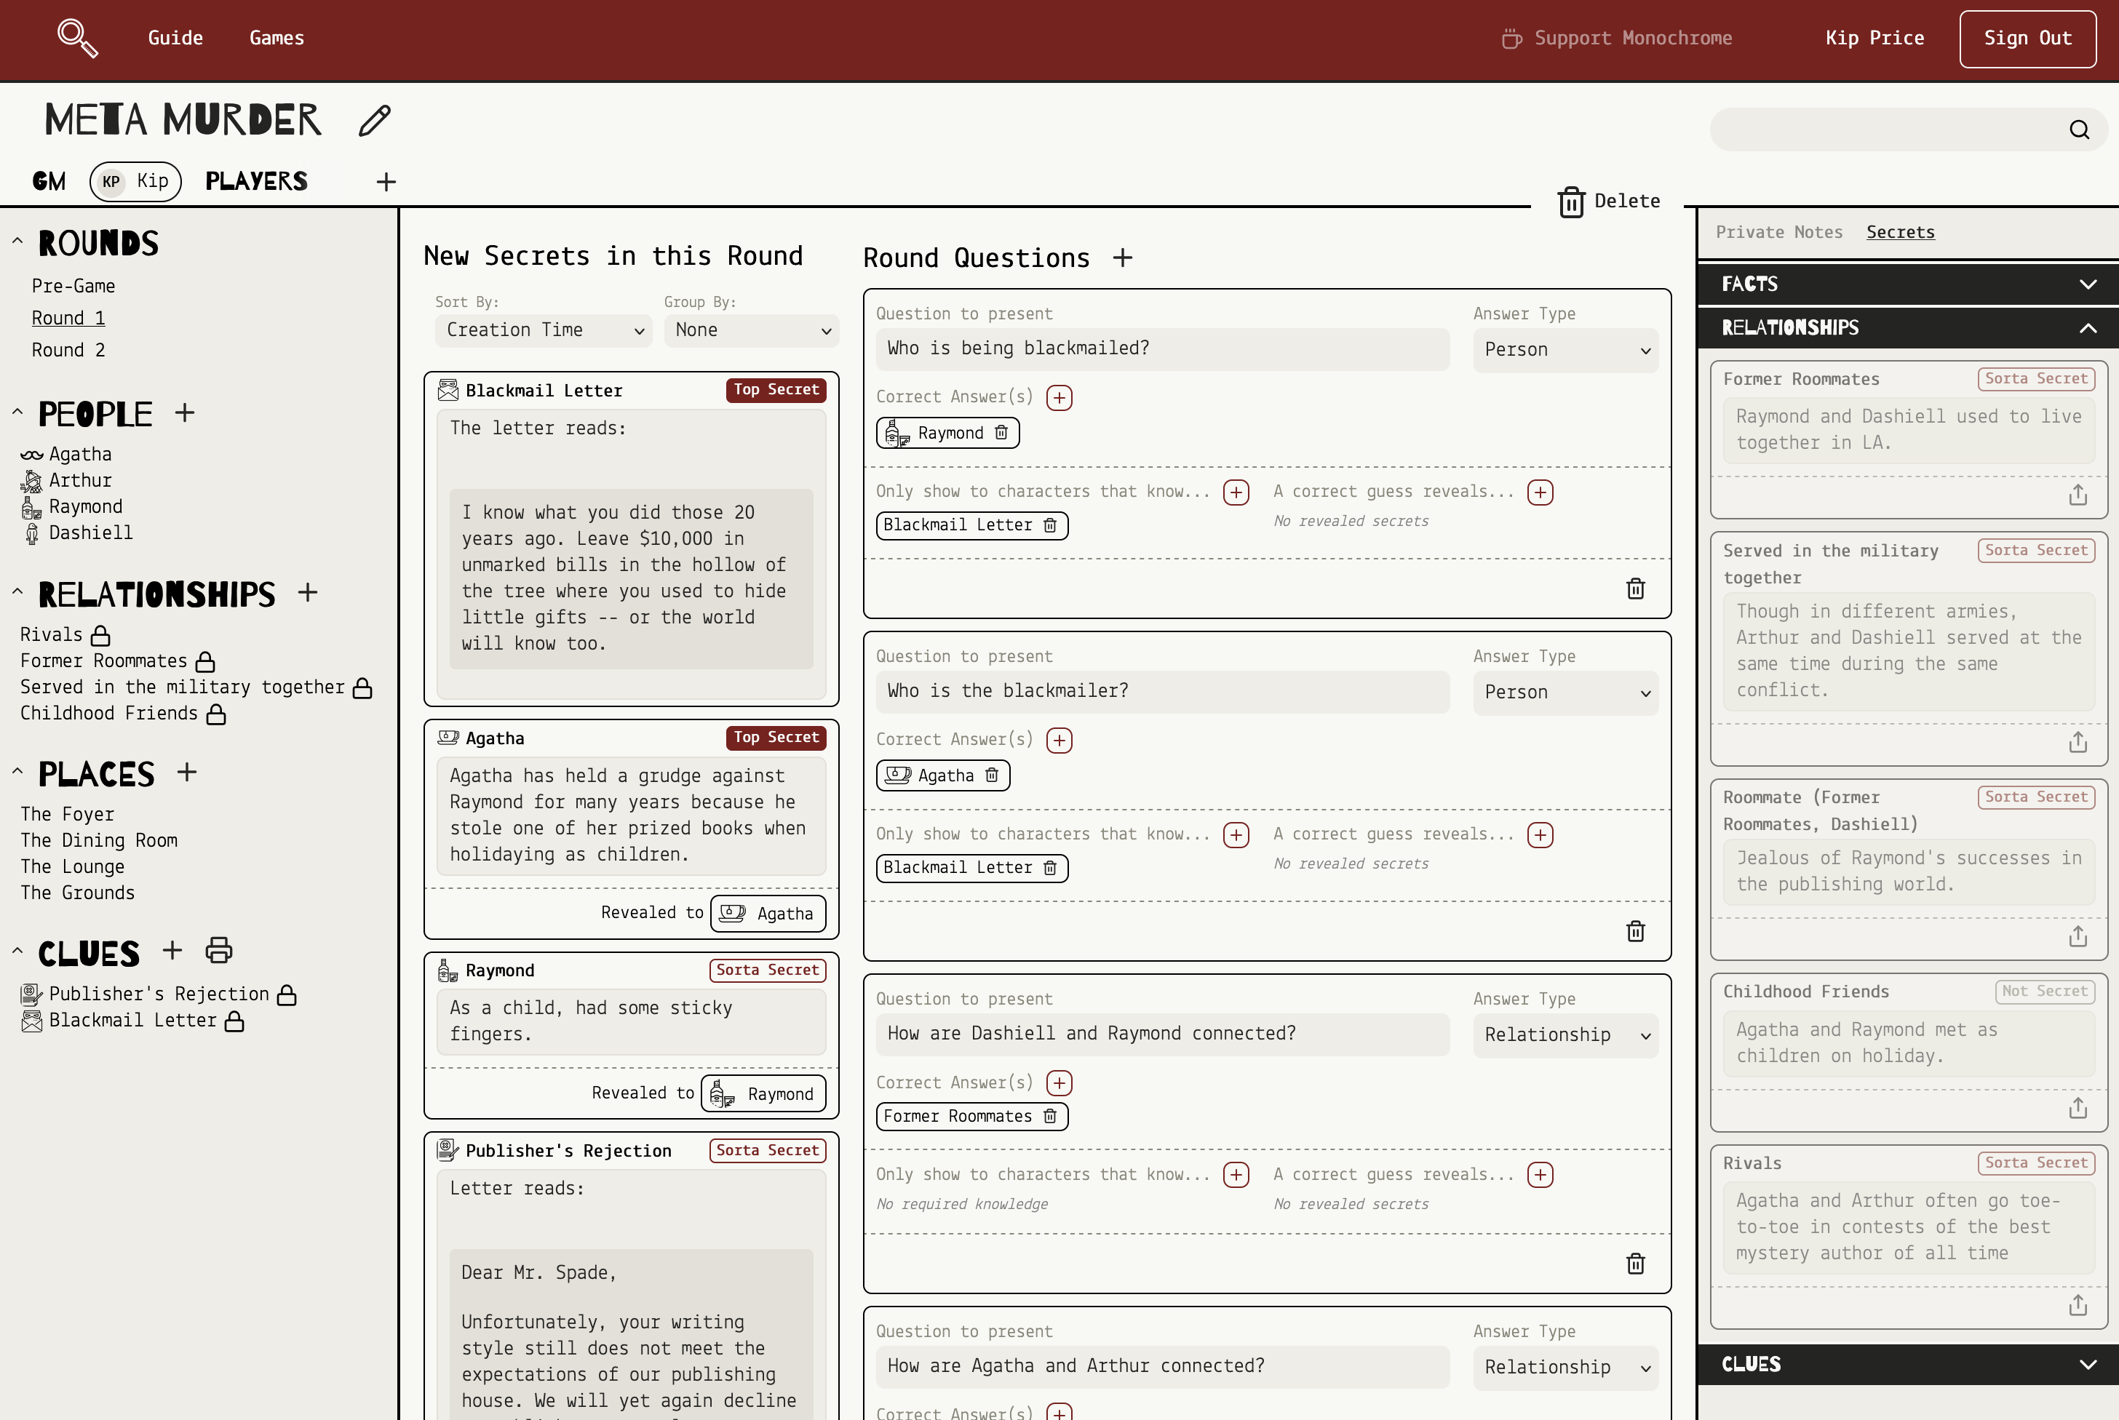The width and height of the screenshot is (2119, 1420).
Task: Export the Rivals relationship via share icon
Action: [2078, 1304]
